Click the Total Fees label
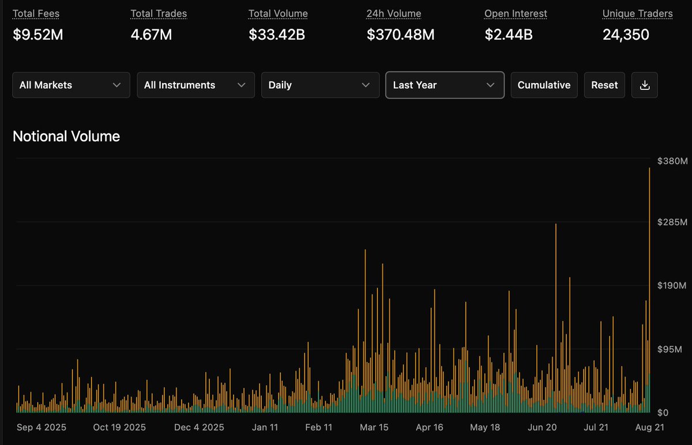 click(36, 13)
